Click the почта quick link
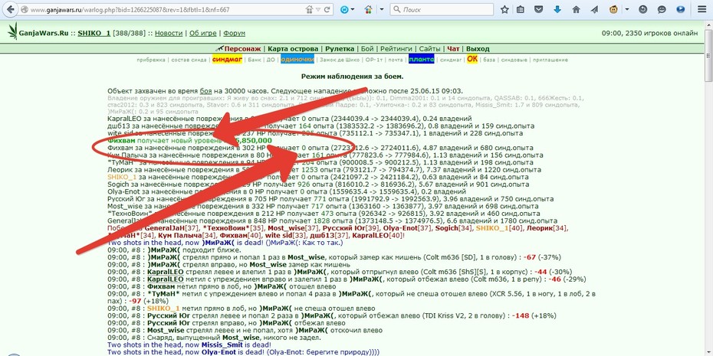This screenshot has width=713, height=356. (395, 60)
